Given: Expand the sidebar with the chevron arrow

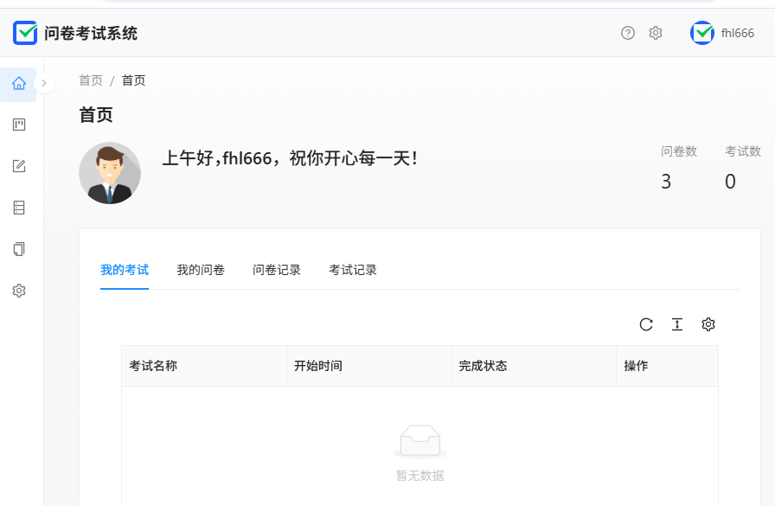Looking at the screenshot, I should [x=44, y=83].
